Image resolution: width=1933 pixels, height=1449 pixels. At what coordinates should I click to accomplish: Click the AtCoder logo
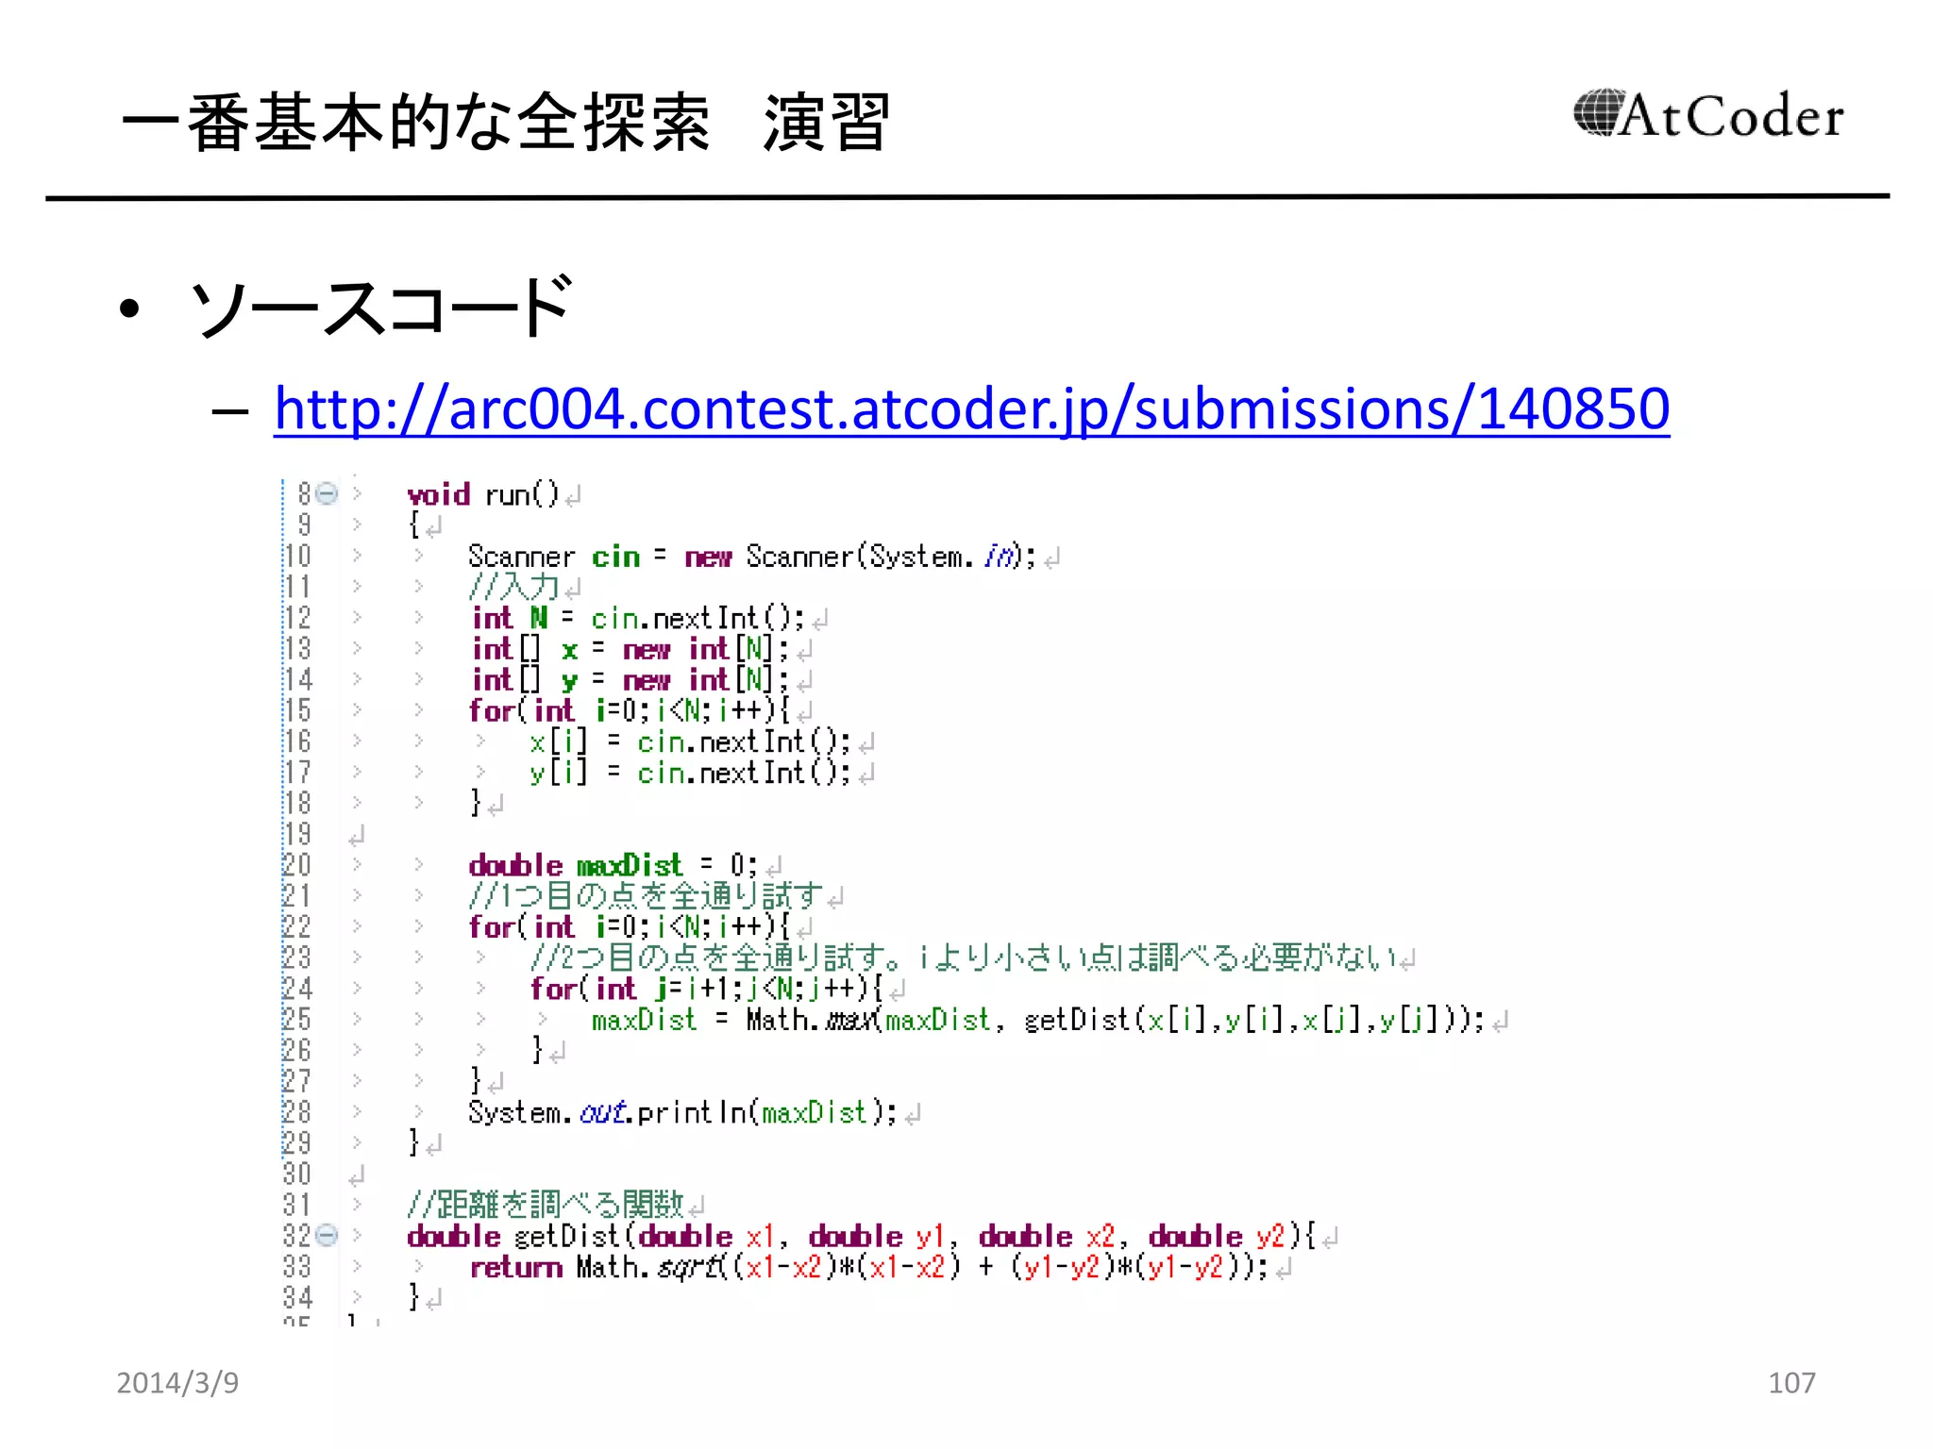[1707, 115]
